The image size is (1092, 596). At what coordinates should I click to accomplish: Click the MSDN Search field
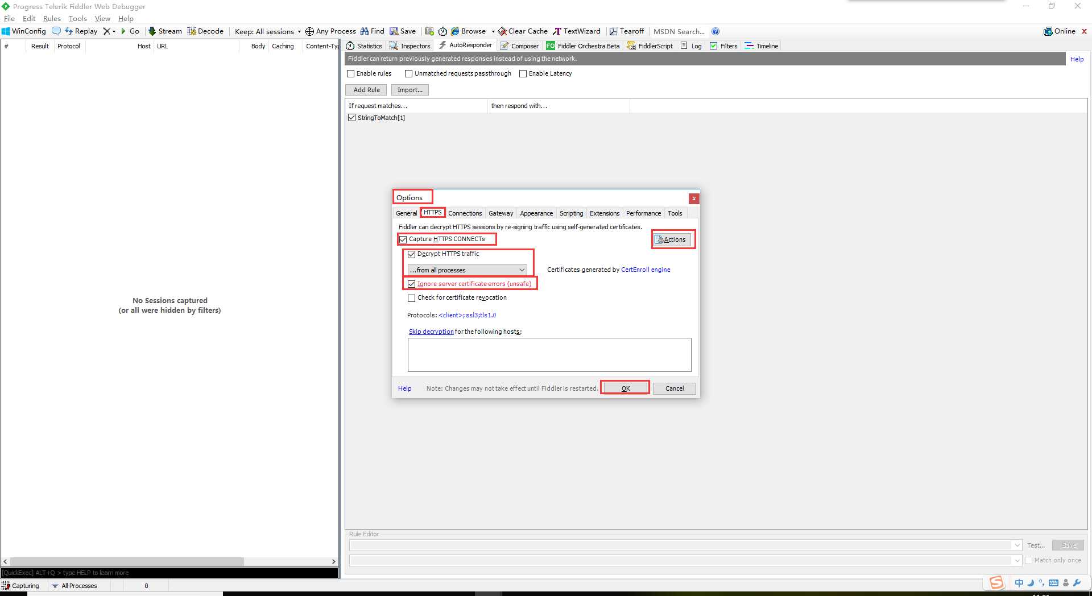coord(679,31)
